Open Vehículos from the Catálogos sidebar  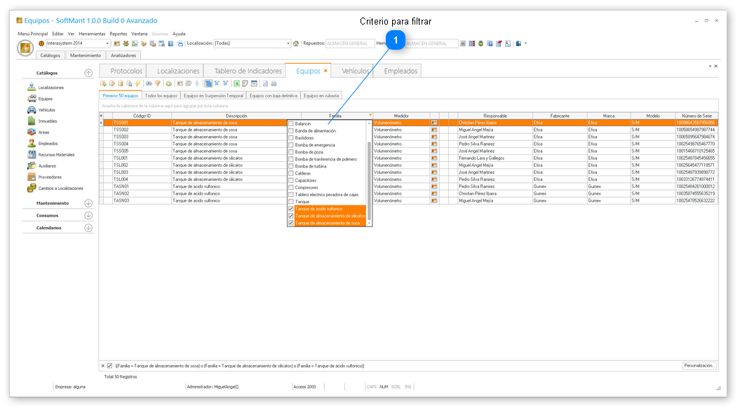[x=46, y=110]
